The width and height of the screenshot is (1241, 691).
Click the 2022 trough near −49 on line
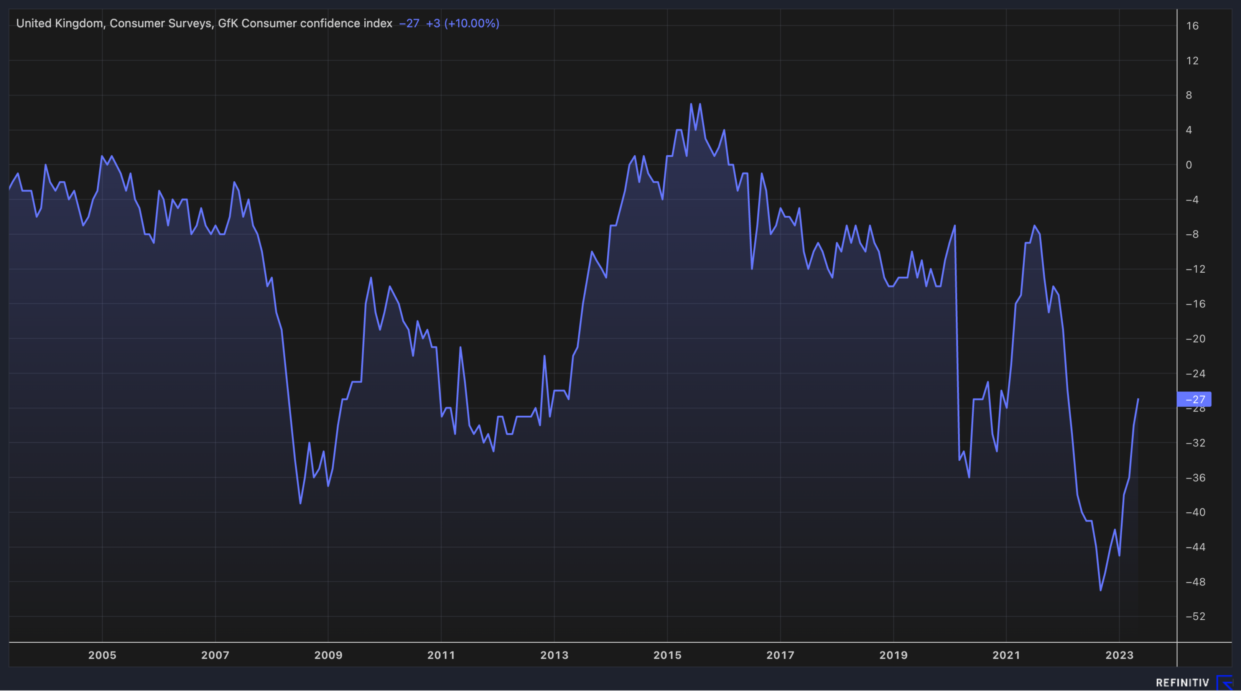pos(1101,590)
